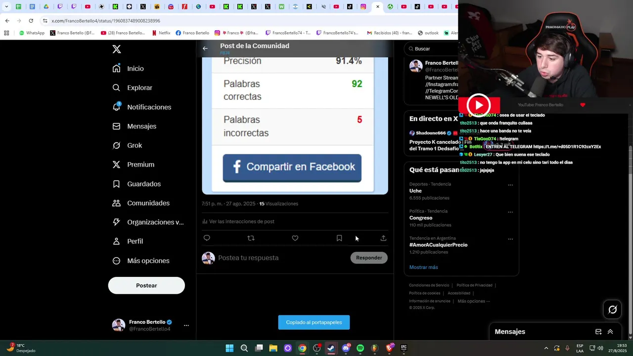Close the active X browser tab

click(x=378, y=7)
